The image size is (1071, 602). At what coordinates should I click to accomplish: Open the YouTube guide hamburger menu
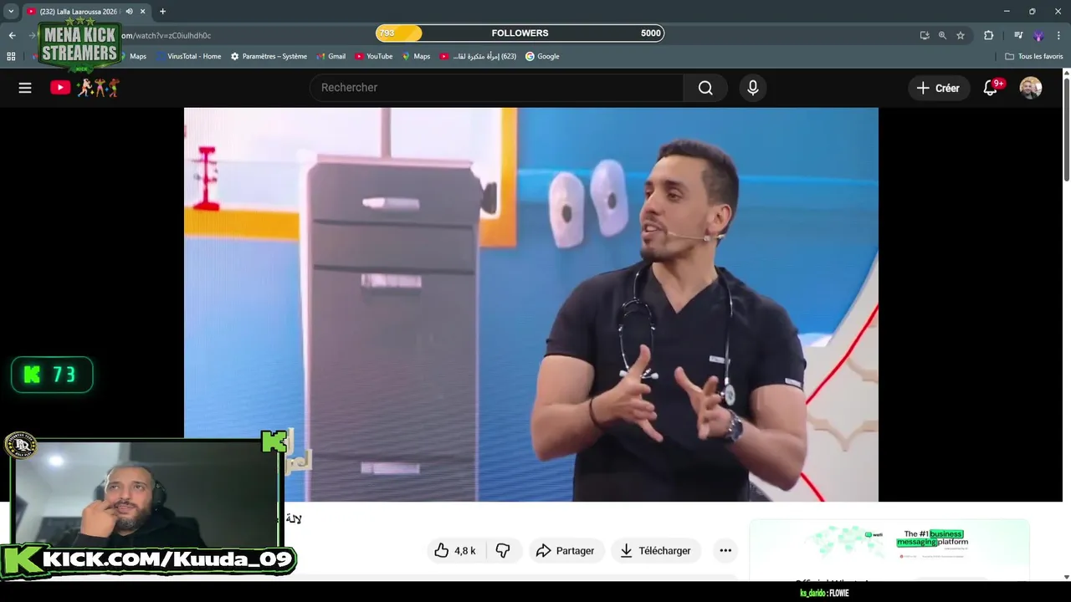(x=25, y=88)
